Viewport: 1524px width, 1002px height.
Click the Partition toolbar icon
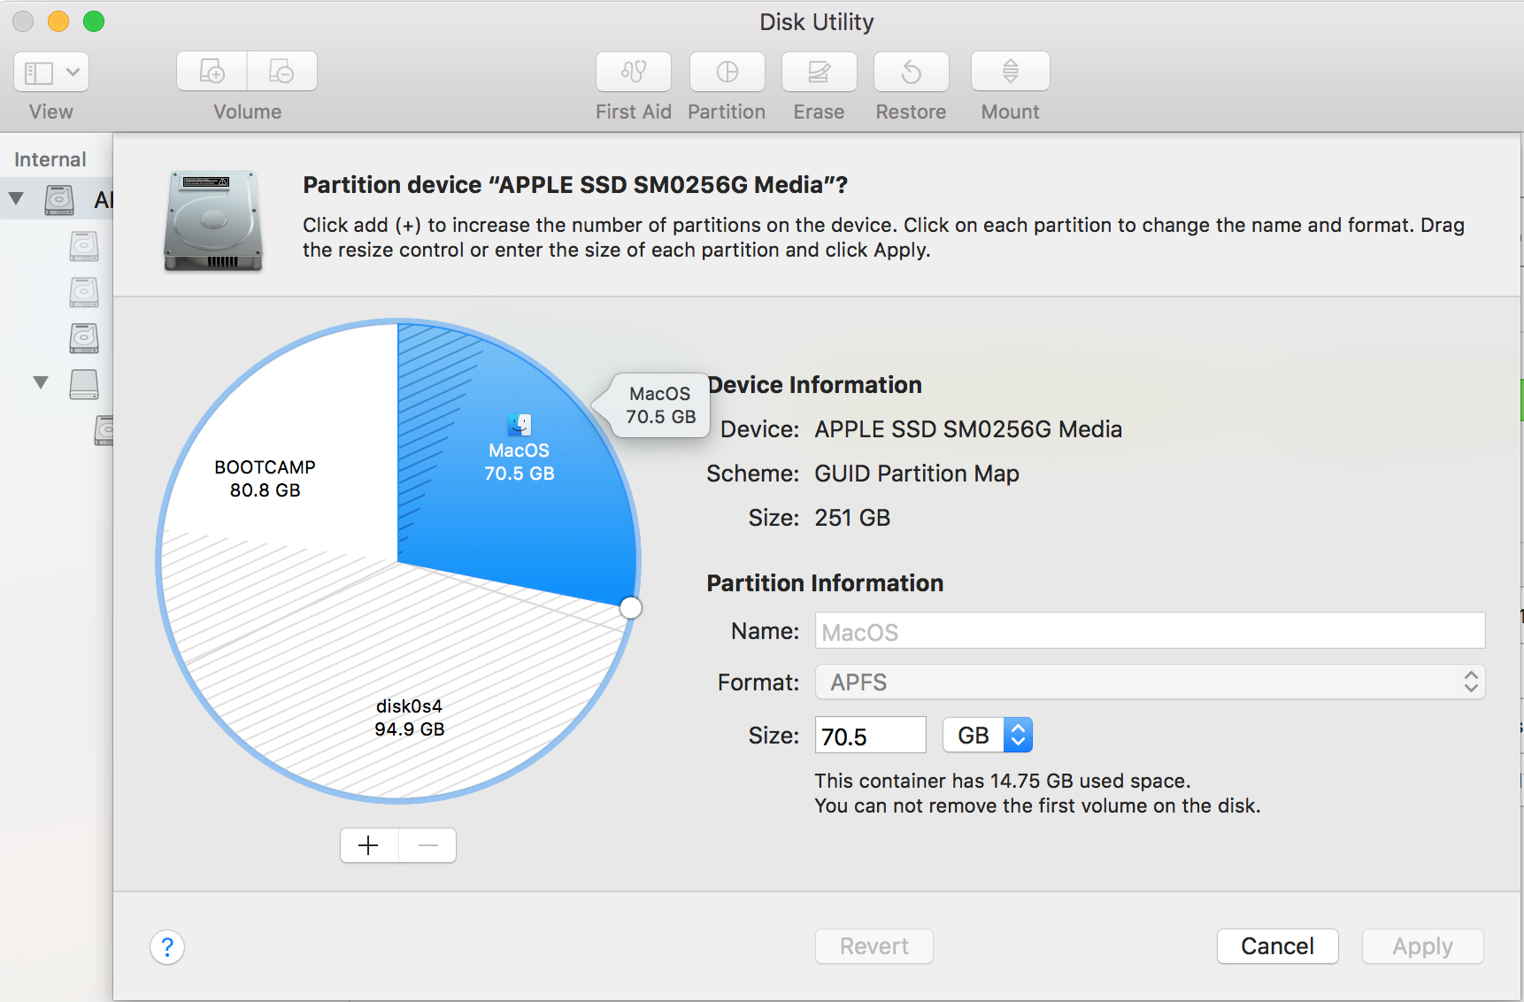coord(727,72)
